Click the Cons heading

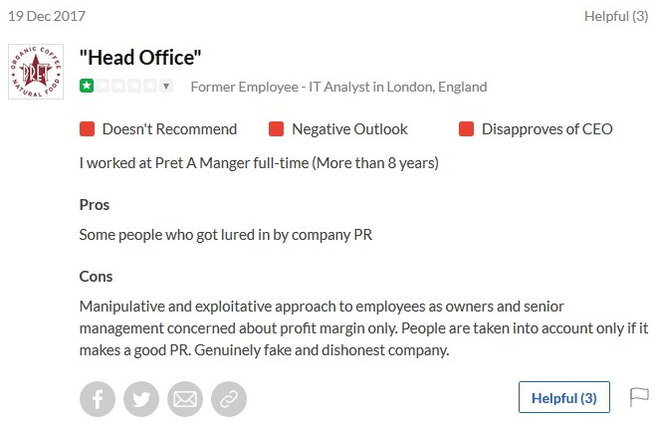pos(97,277)
